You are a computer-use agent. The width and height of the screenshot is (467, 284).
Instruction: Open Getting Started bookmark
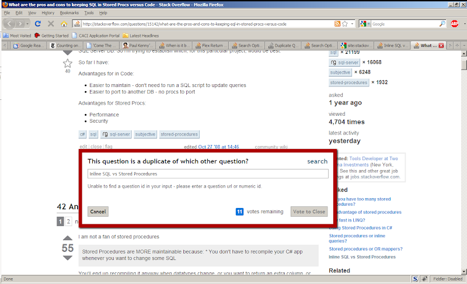[x=51, y=36]
